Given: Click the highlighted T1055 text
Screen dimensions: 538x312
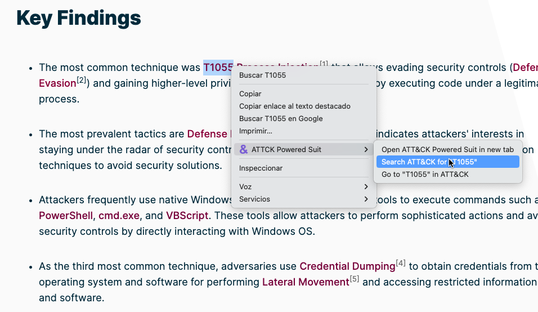Looking at the screenshot, I should click(x=218, y=68).
